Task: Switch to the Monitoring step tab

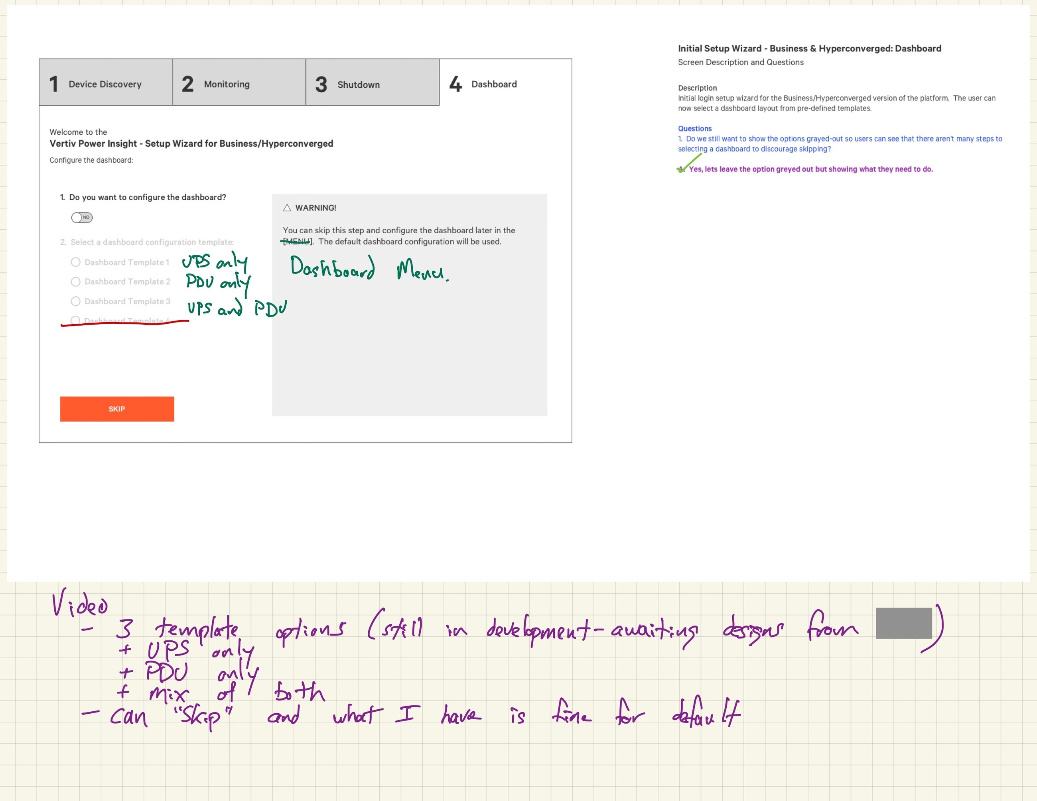Action: coord(239,83)
